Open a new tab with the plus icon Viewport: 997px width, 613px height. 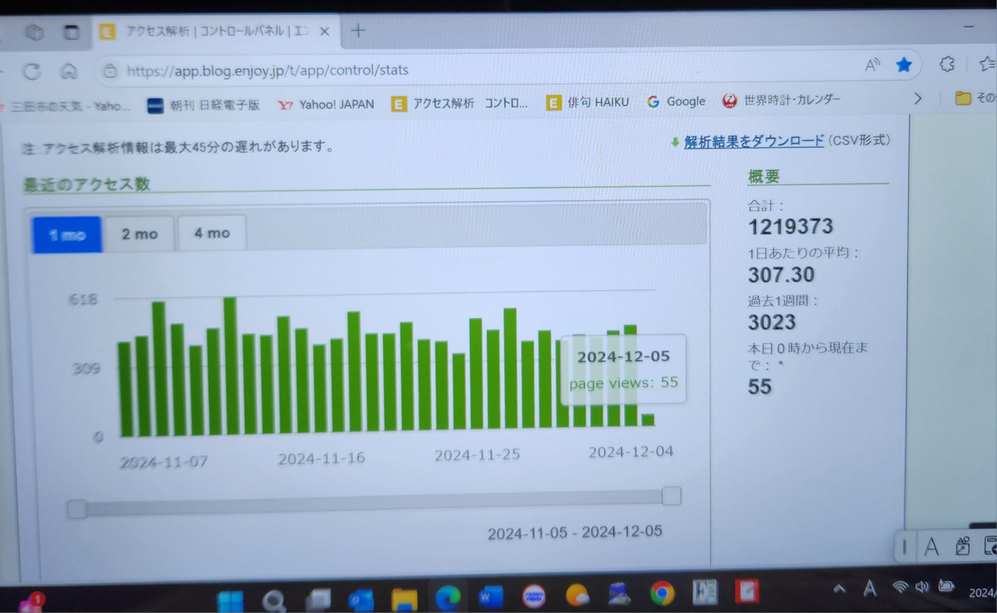(x=358, y=31)
